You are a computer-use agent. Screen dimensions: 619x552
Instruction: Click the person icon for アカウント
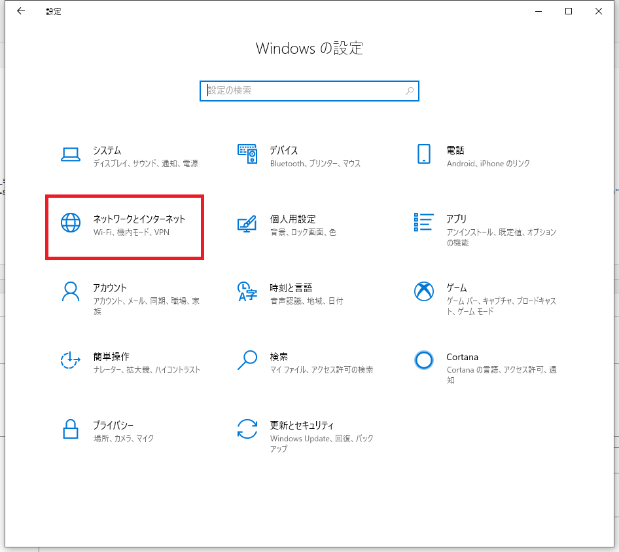pyautogui.click(x=71, y=291)
